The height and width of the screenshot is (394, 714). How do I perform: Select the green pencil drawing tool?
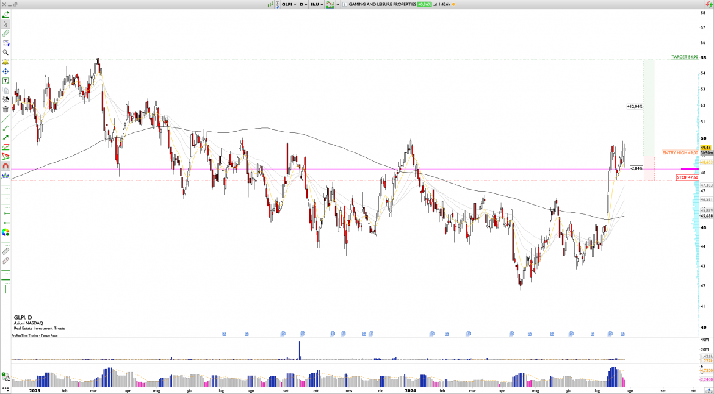click(x=5, y=14)
